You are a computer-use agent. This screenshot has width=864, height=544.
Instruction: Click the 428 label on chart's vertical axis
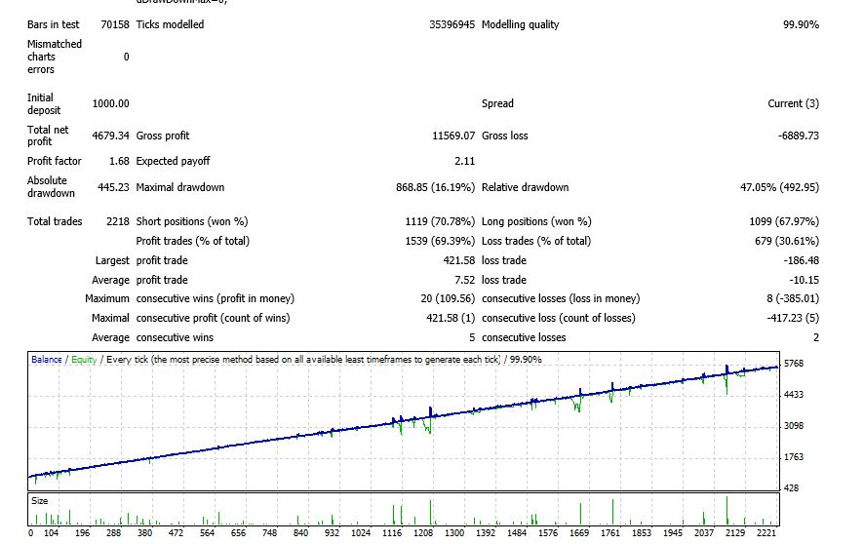click(x=794, y=487)
